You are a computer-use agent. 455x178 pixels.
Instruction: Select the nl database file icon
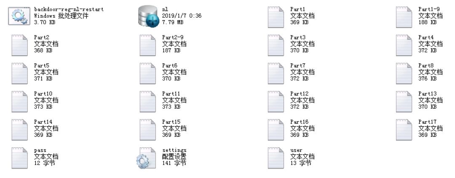(149, 17)
